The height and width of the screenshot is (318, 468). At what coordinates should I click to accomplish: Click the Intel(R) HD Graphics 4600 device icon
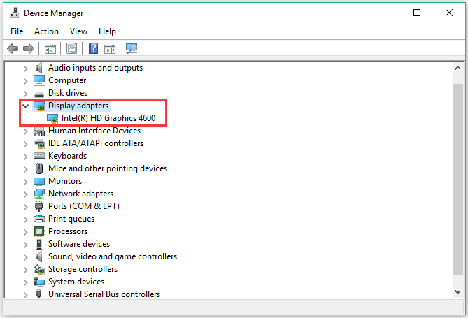tap(52, 118)
